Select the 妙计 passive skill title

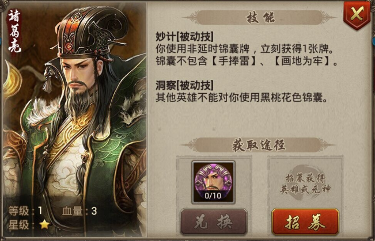point(184,36)
